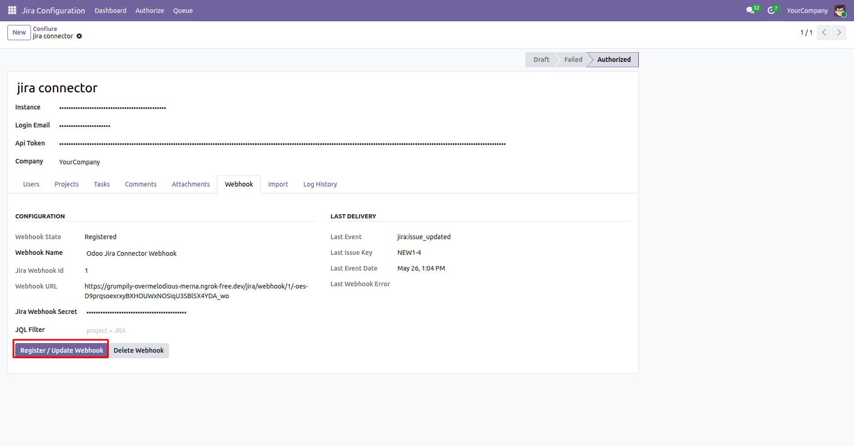Click the jira:issue_updated last event value
The height and width of the screenshot is (446, 854).
(x=424, y=237)
